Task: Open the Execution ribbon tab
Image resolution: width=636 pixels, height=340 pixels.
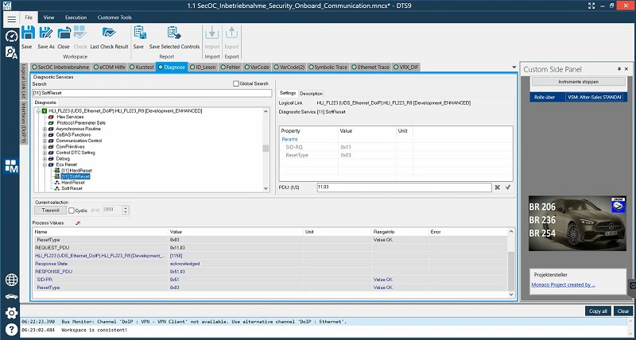Action: (x=76, y=17)
